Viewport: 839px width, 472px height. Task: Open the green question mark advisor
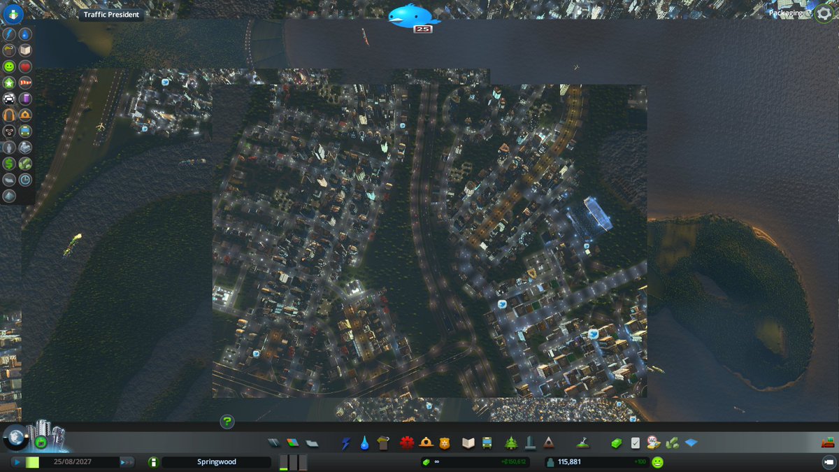click(227, 422)
